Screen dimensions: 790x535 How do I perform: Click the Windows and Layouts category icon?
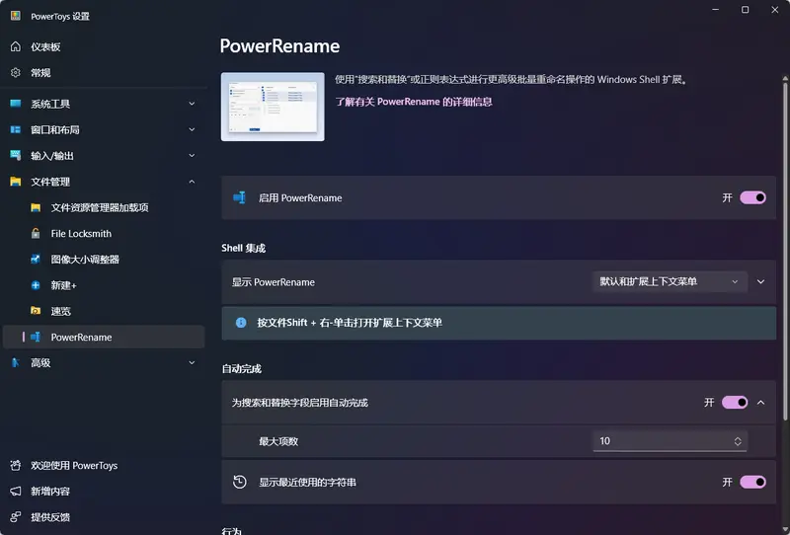coord(16,129)
